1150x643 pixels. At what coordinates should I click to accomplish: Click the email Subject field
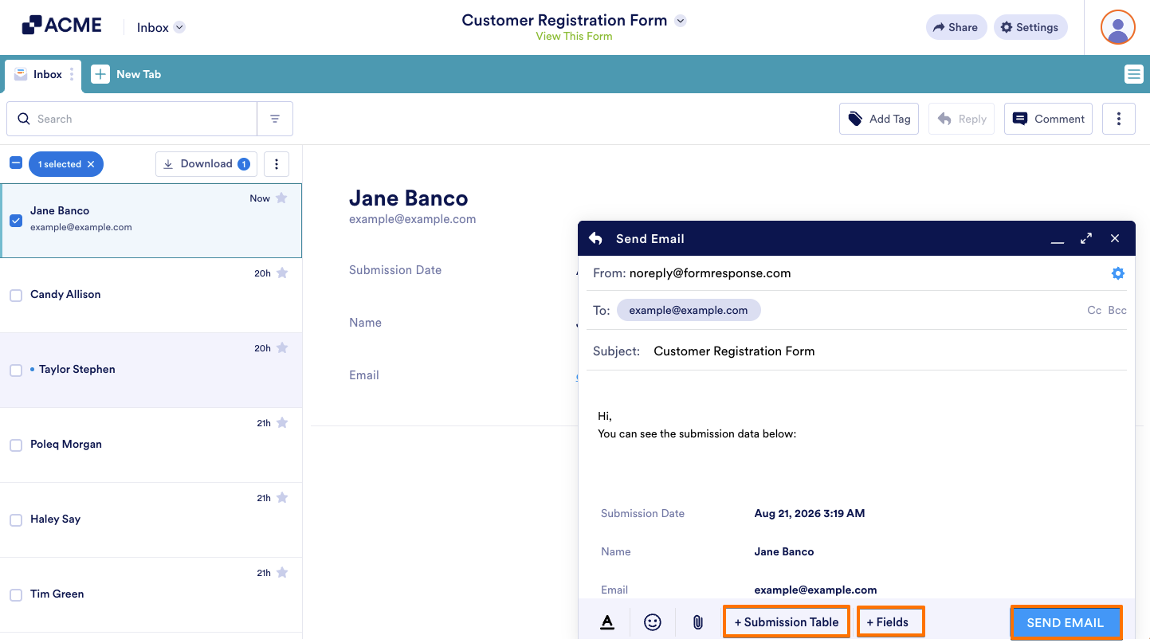coord(857,351)
